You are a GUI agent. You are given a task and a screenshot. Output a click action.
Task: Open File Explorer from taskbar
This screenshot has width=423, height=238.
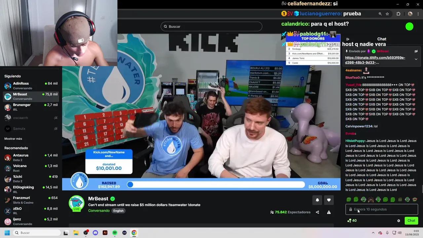click(x=76, y=233)
